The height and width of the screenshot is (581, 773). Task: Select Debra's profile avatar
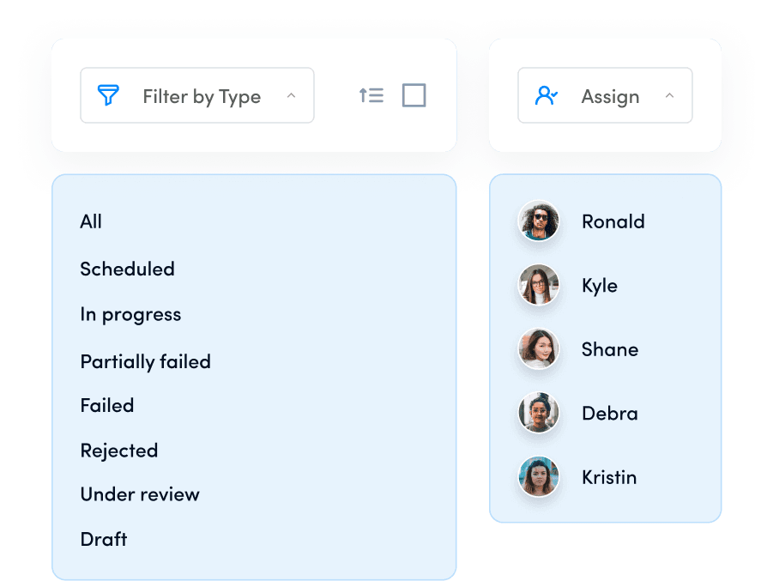(538, 413)
